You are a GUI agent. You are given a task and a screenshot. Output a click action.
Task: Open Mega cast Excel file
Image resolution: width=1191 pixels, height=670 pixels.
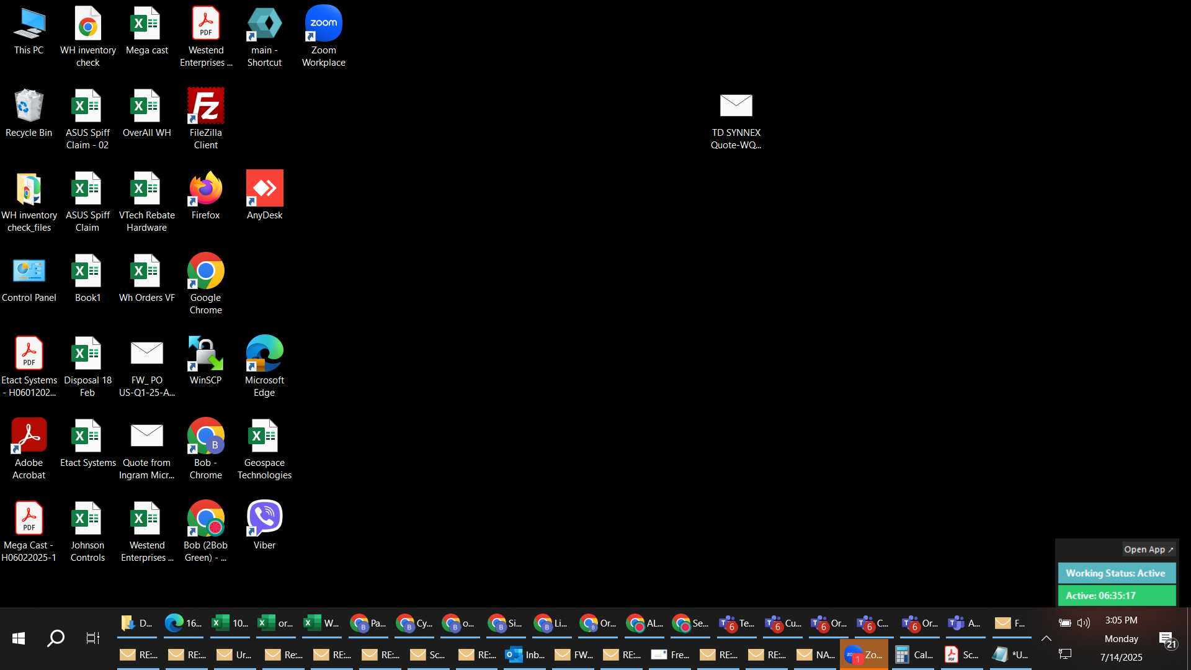[146, 31]
